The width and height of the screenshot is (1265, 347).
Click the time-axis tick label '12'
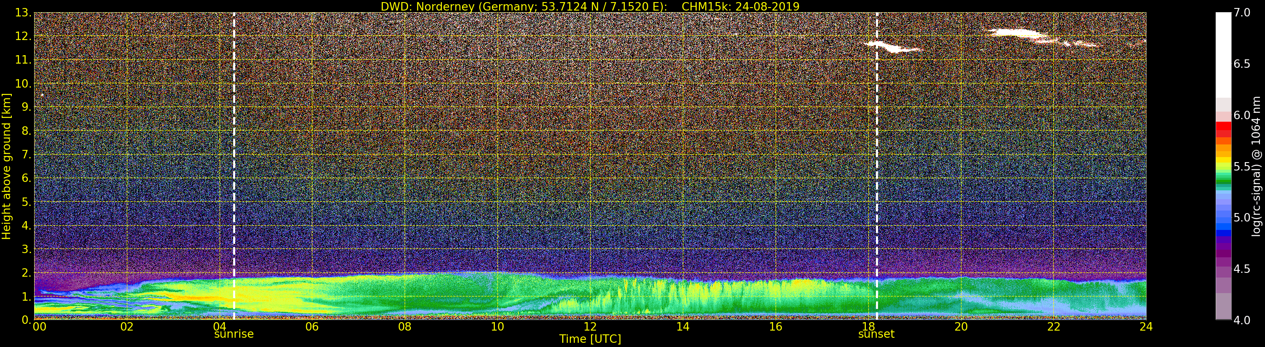point(590,327)
